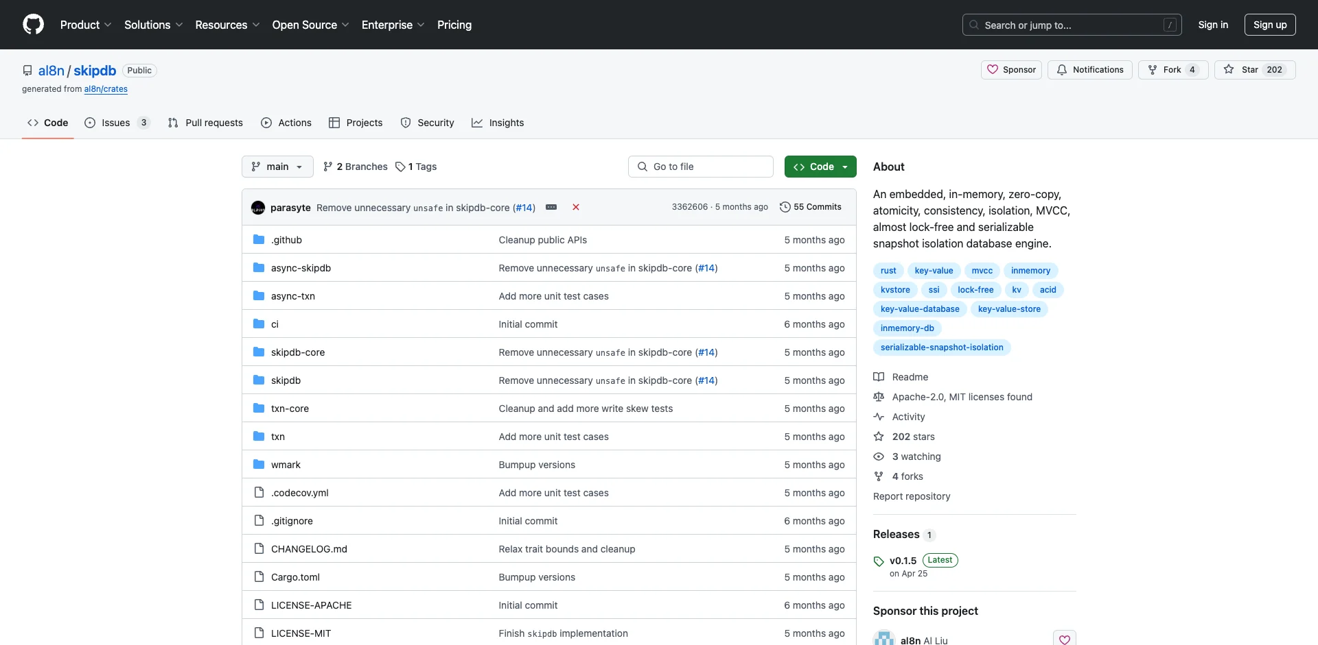1318x645 pixels.
Task: Open serializable-snapshot-isolation topic
Action: point(942,348)
